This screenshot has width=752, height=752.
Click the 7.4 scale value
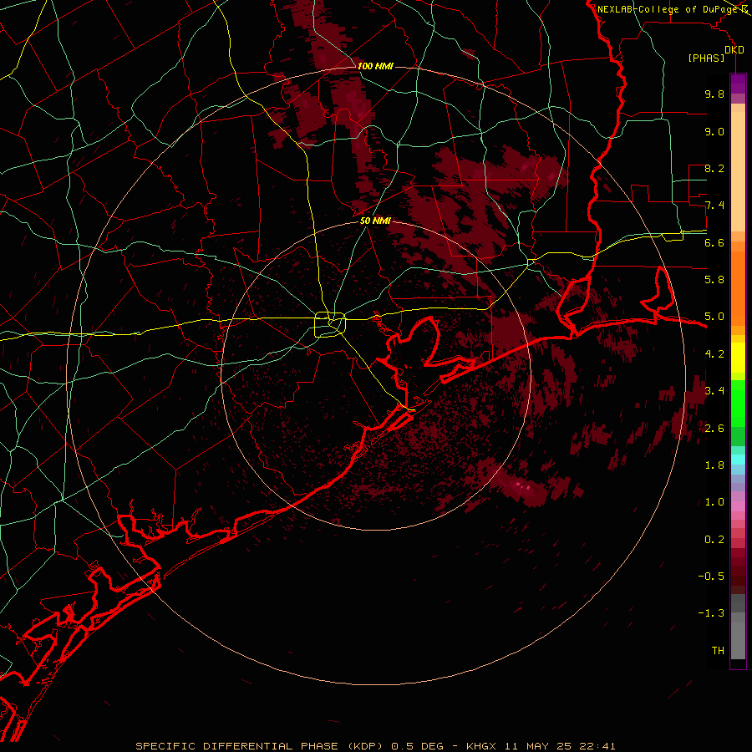coord(714,206)
